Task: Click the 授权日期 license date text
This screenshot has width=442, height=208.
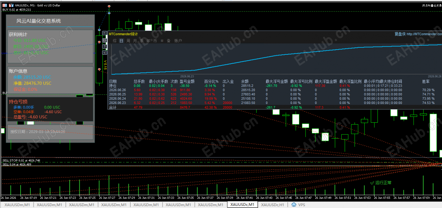Action: pos(38,132)
